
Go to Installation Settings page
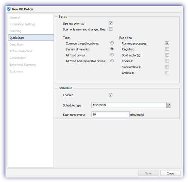click(x=31, y=24)
